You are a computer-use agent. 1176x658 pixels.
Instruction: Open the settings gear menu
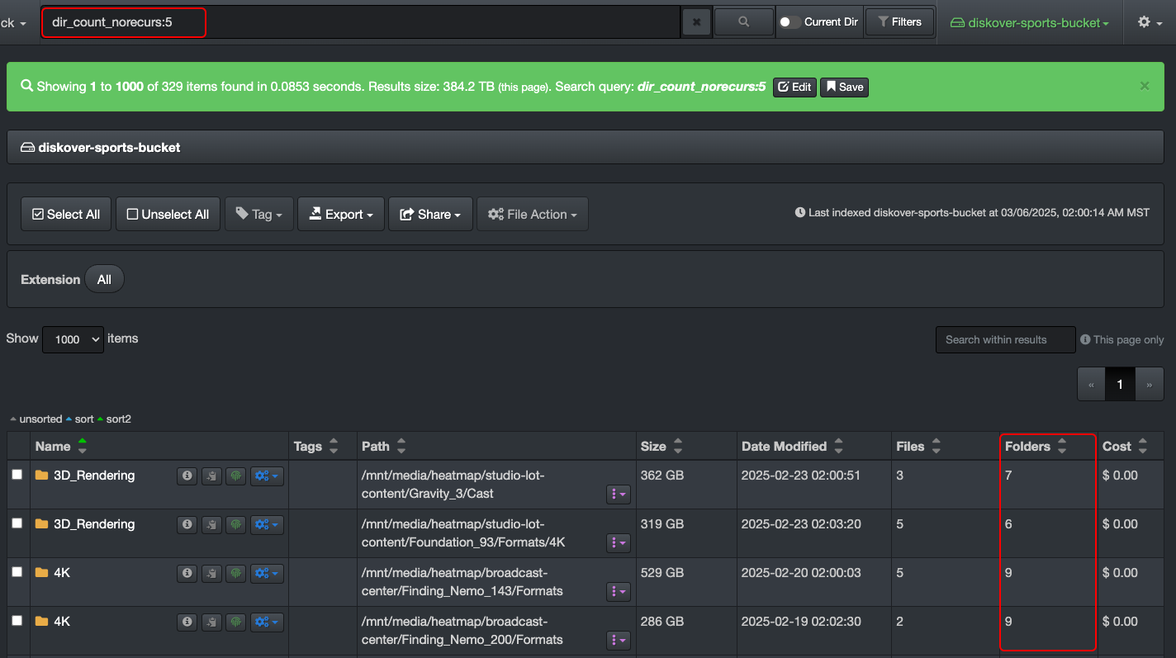(1149, 22)
